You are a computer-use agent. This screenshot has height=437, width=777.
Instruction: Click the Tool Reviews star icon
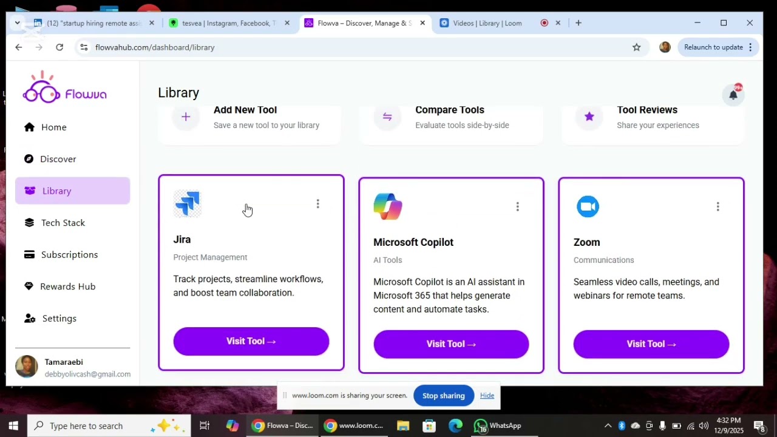(x=589, y=117)
